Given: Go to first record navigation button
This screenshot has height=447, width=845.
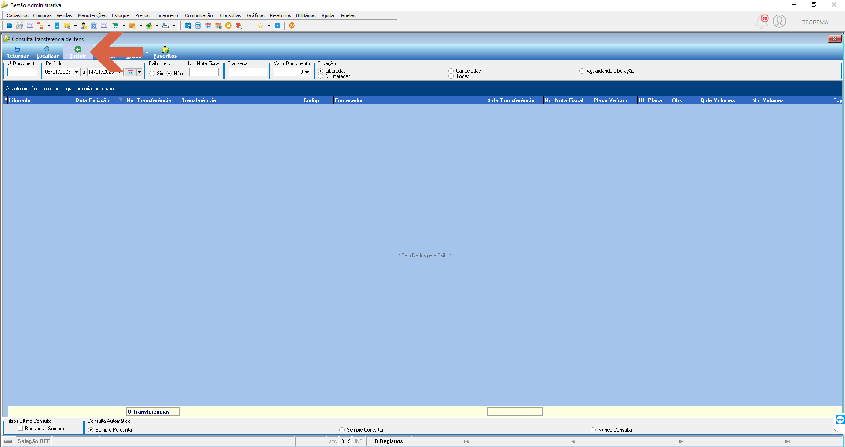Looking at the screenshot, I should click(467, 441).
